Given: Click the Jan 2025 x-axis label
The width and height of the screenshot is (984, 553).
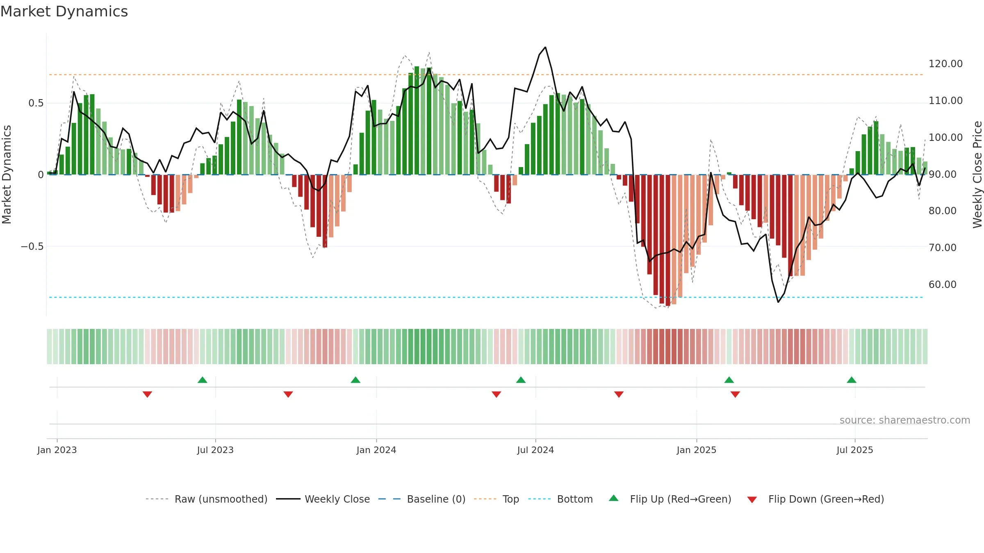Looking at the screenshot, I should 697,450.
